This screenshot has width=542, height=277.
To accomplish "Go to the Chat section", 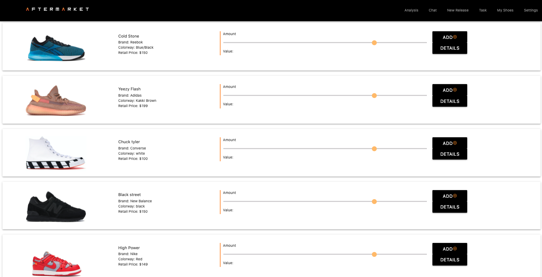I will pyautogui.click(x=432, y=10).
